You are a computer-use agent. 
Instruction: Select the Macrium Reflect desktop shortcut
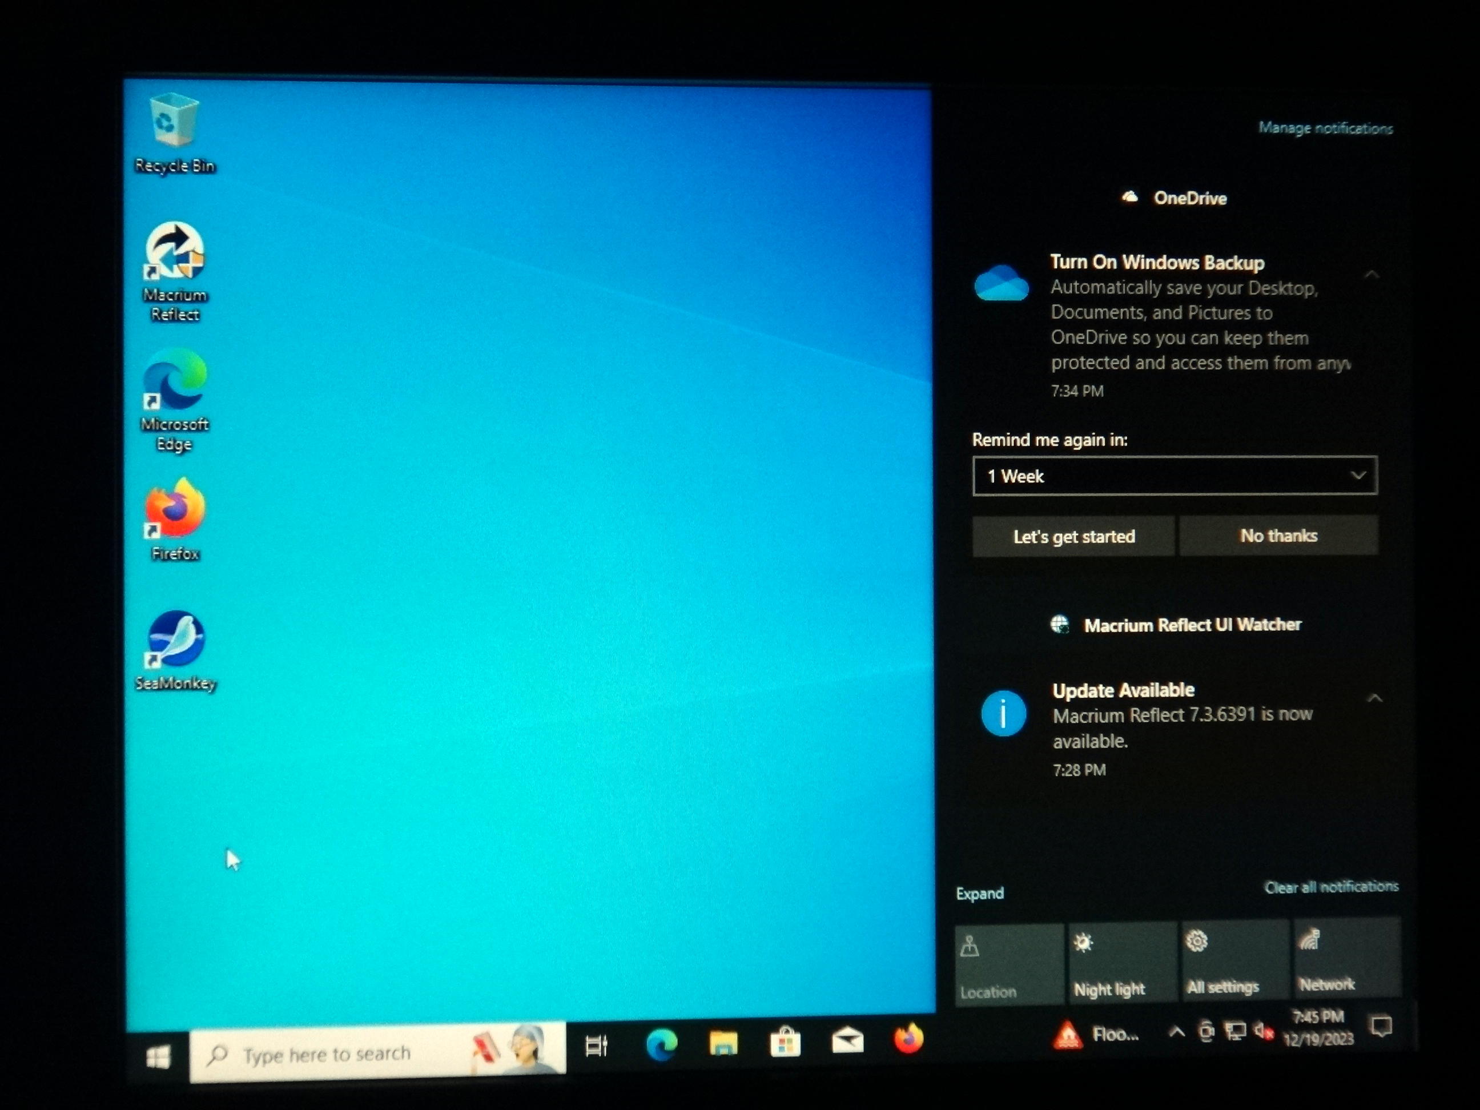pyautogui.click(x=175, y=272)
